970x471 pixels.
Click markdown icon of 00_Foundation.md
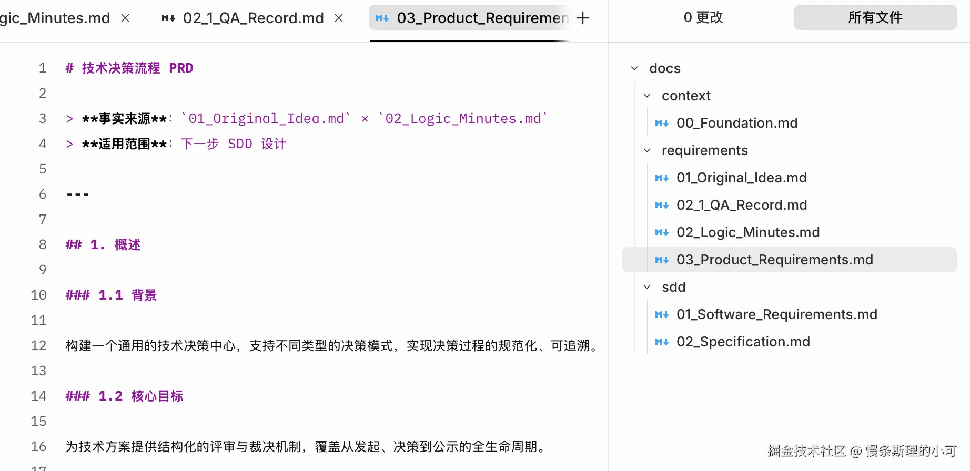click(x=662, y=123)
